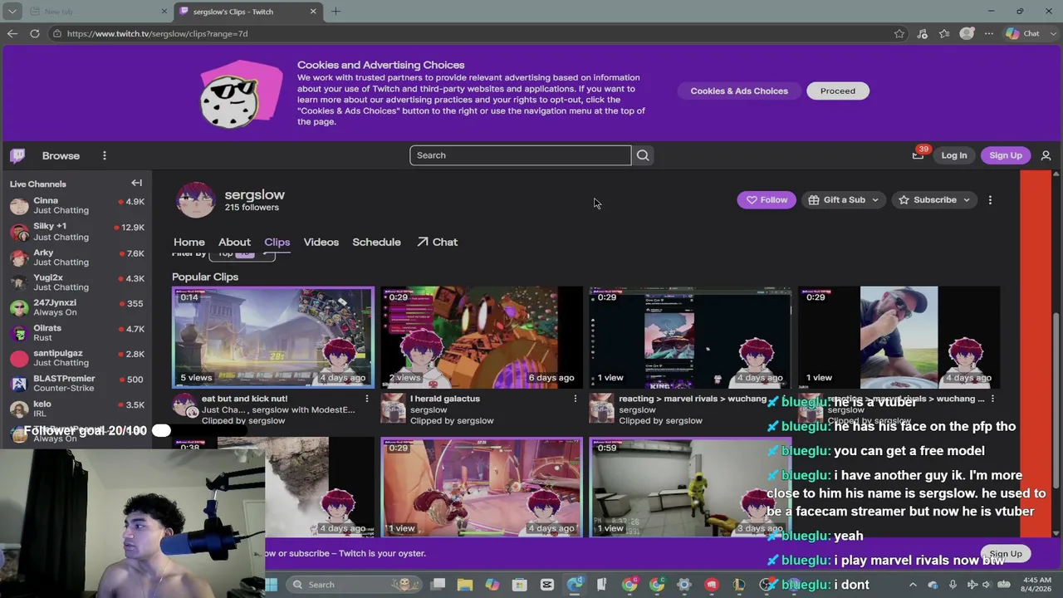This screenshot has width=1063, height=598.
Task: Click Sign Up in the top navigation
Action: click(x=1006, y=155)
